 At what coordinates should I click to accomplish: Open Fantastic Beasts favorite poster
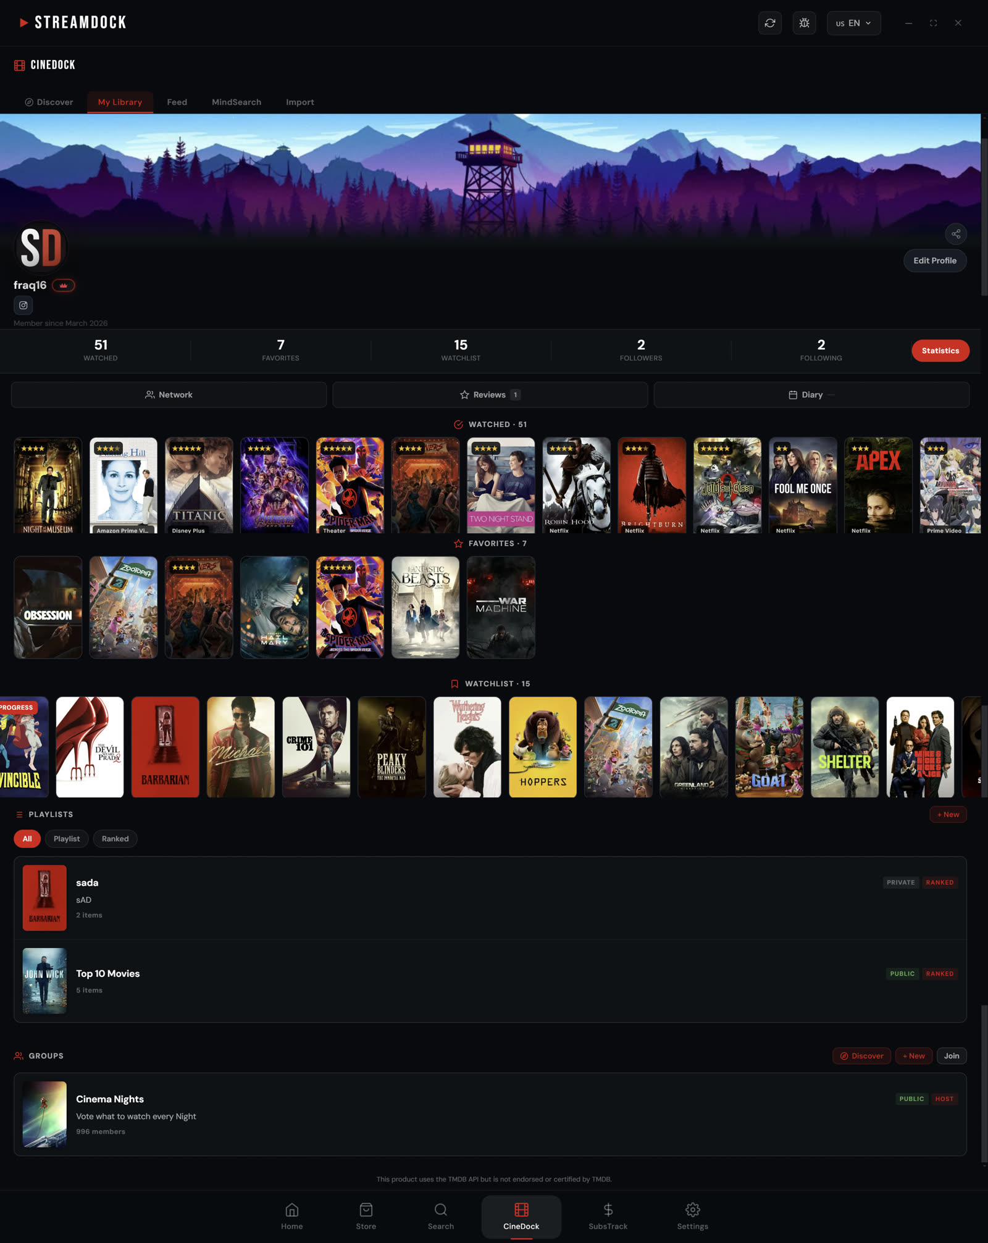(x=425, y=607)
